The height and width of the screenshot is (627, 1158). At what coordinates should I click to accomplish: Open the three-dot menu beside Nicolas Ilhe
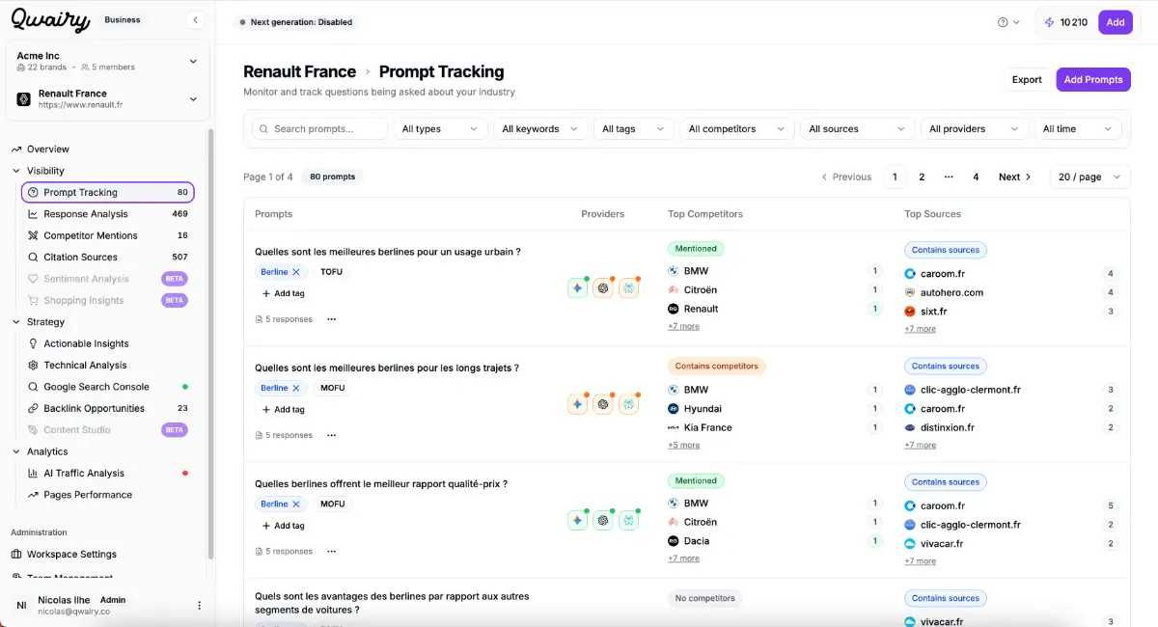(x=200, y=606)
